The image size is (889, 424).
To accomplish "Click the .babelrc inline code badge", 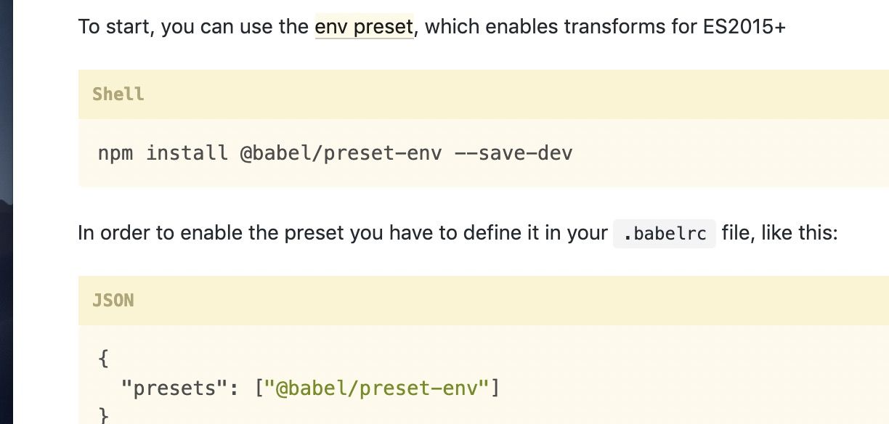I will [x=665, y=233].
